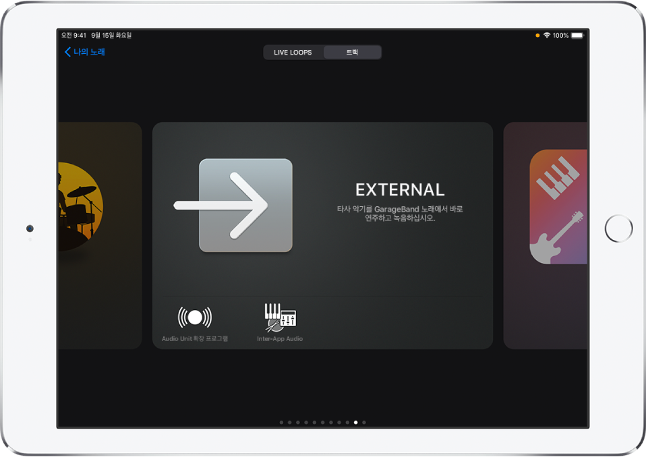Tap the orange microphone indicator dot
The height and width of the screenshot is (457, 646).
point(537,36)
